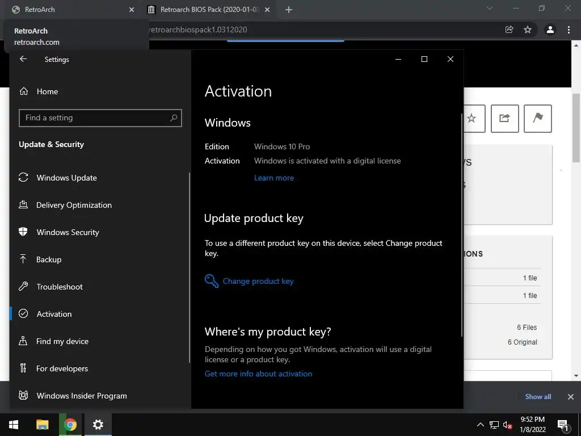The image size is (581, 436).
Task: Click the Backup upload arrow icon
Action: 23,259
